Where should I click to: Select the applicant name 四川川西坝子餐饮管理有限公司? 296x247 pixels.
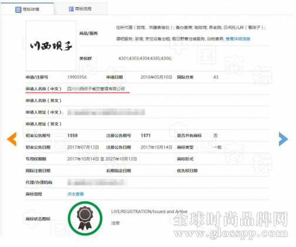[96, 89]
